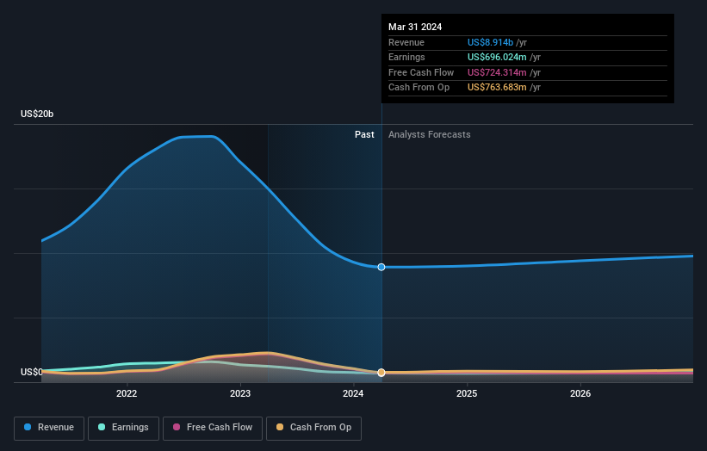
Task: Click the blue Revenue legend dot
Action: click(28, 427)
